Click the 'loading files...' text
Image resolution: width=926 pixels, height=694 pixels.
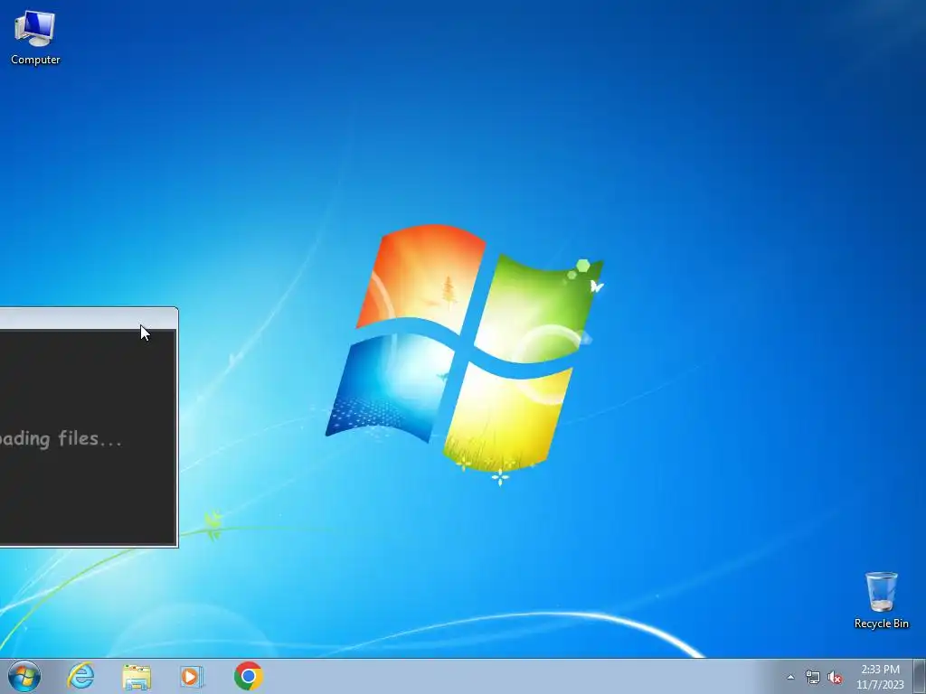click(x=61, y=439)
